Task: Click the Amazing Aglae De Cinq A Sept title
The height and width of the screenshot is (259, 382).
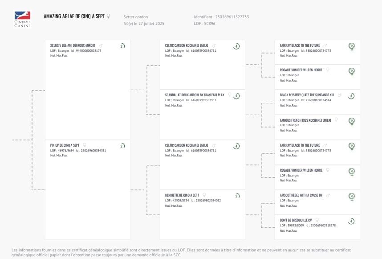Action: [74, 16]
